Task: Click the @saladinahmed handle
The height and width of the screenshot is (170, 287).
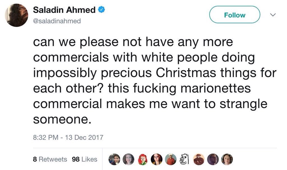Action: 57,21
